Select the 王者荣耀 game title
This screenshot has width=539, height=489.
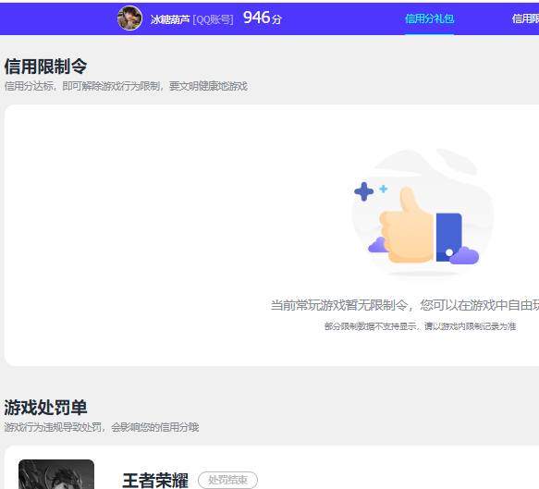tap(155, 480)
